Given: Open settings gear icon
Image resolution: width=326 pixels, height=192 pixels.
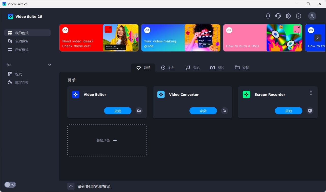Looking at the screenshot, I should [x=288, y=16].
